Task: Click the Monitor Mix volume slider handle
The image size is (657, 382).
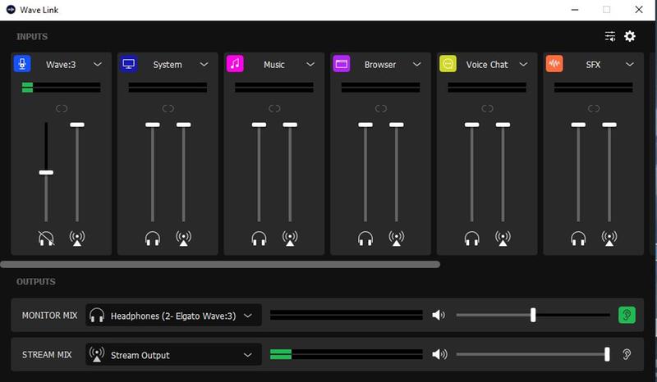Action: [533, 315]
